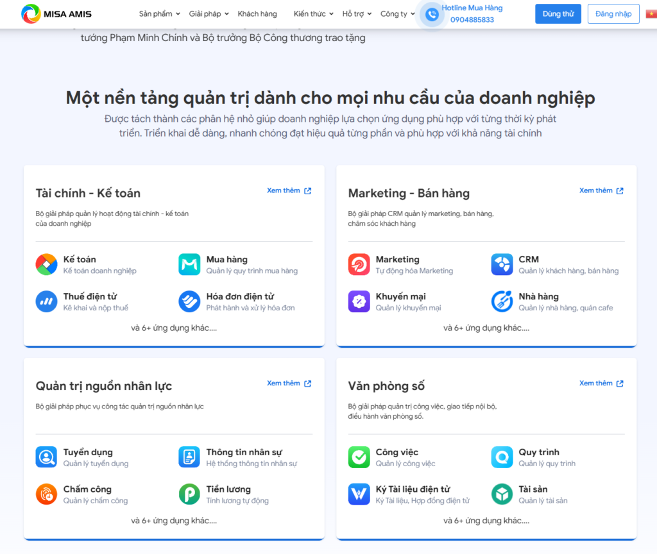Click Xem thêm in Marketing - Bán hàng
657x554 pixels.
click(x=596, y=190)
